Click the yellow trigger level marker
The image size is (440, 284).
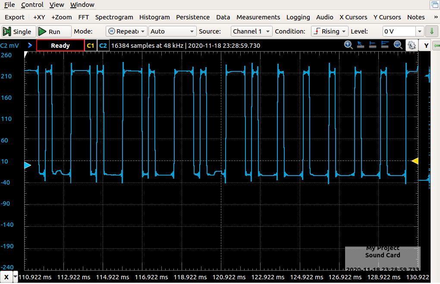pos(415,161)
